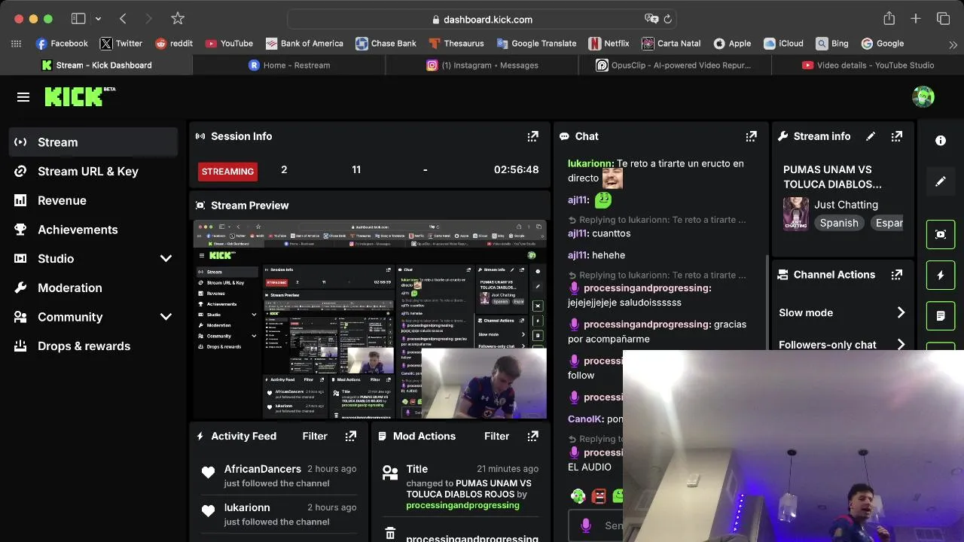
Task: Click heart icon next to lukarionn follow
Action: tap(209, 511)
